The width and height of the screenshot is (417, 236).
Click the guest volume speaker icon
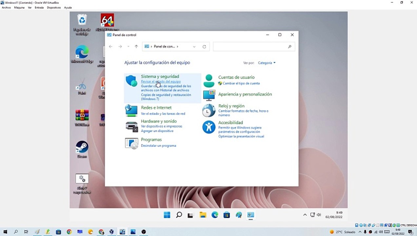click(319, 215)
